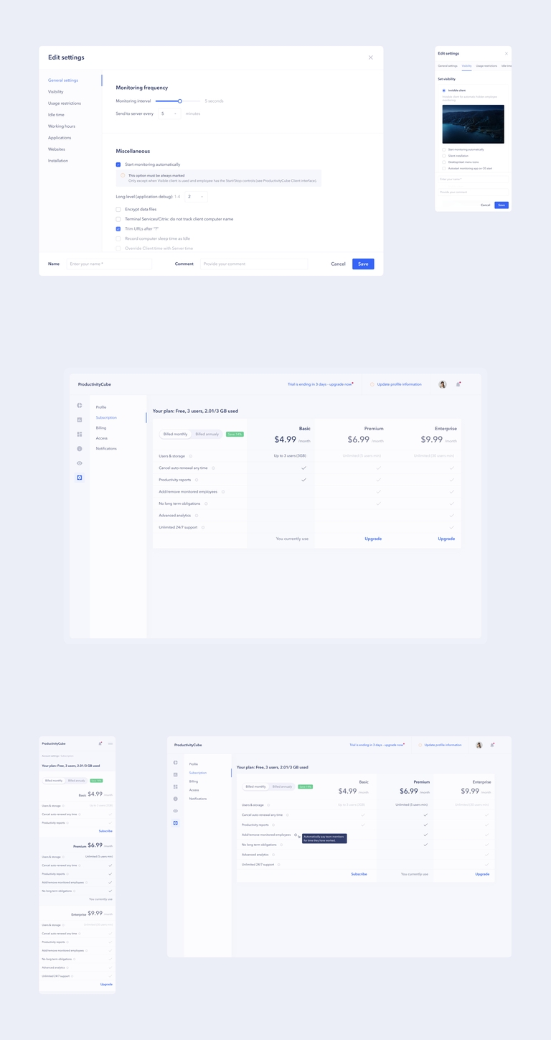The height and width of the screenshot is (1040, 551).
Task: Open the grid icon in middle window sidebar
Action: coord(80,435)
